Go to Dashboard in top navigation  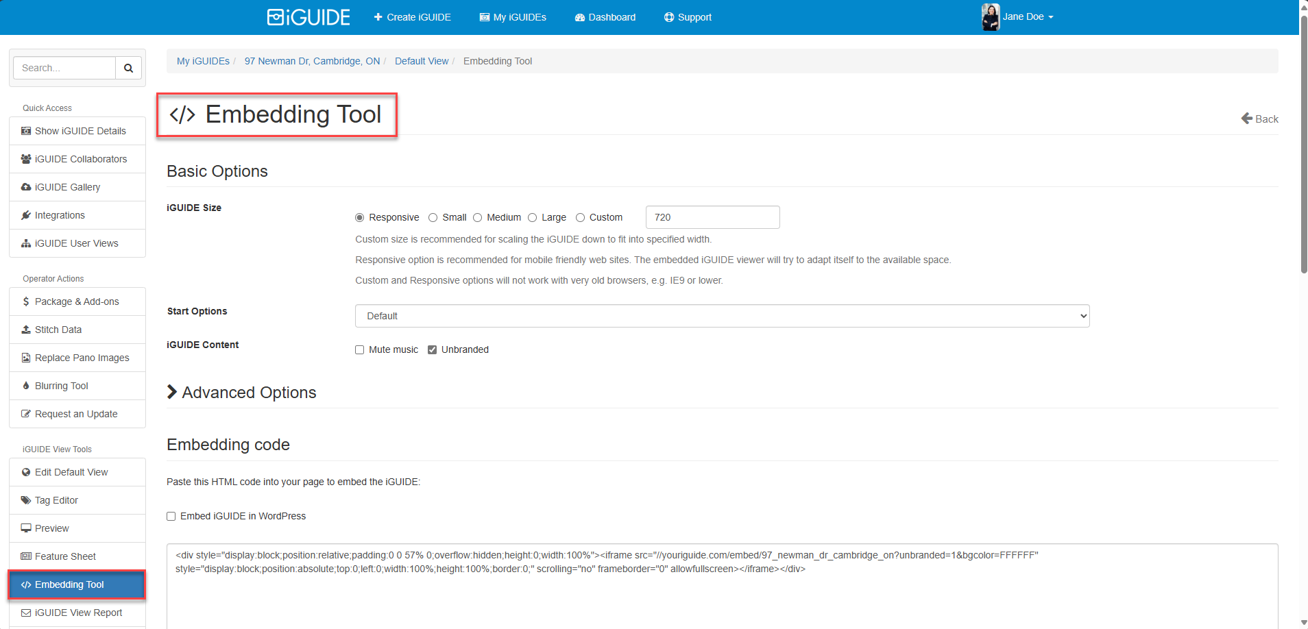coord(605,17)
